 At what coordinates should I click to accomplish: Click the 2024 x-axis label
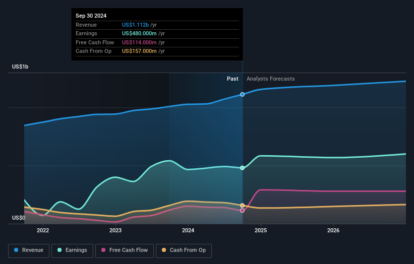coord(188,230)
